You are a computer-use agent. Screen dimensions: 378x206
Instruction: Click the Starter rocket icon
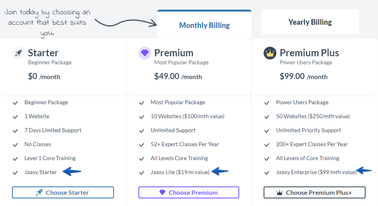tap(18, 53)
